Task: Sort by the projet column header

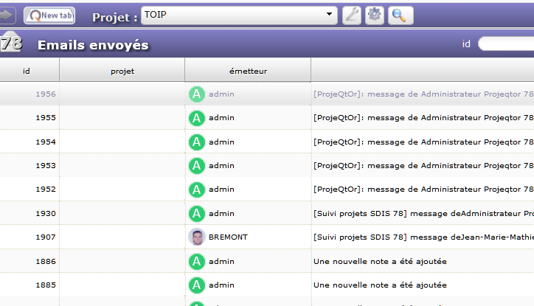Action: [x=122, y=71]
